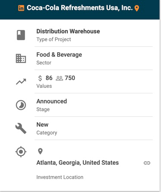Click the wrench icon beside Category
Viewport: 161px width, 192px height.
pos(21,128)
